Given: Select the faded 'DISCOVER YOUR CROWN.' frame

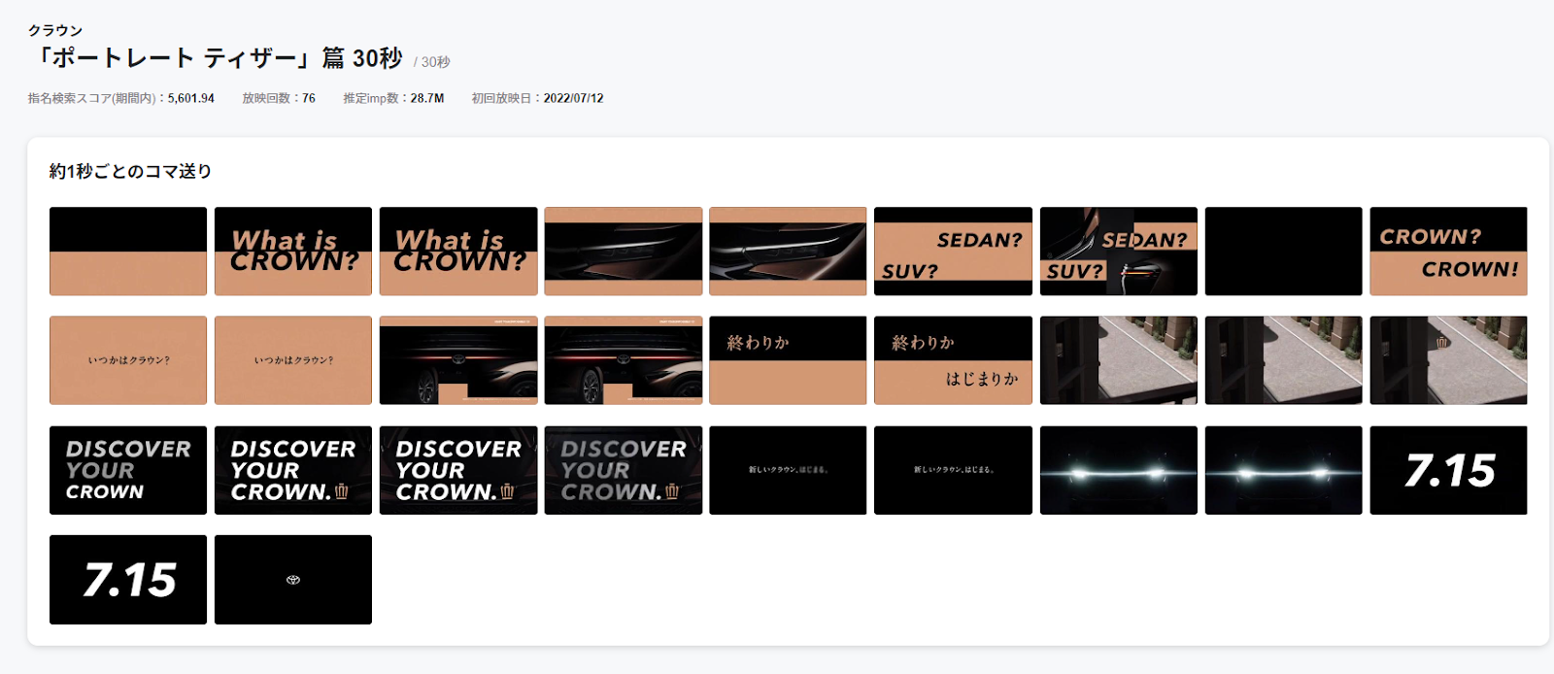Looking at the screenshot, I should (x=624, y=470).
